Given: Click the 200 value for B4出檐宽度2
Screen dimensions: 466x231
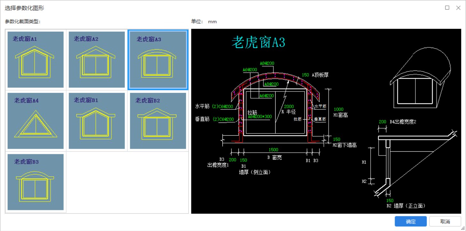Looking at the screenshot, I should tap(382, 122).
